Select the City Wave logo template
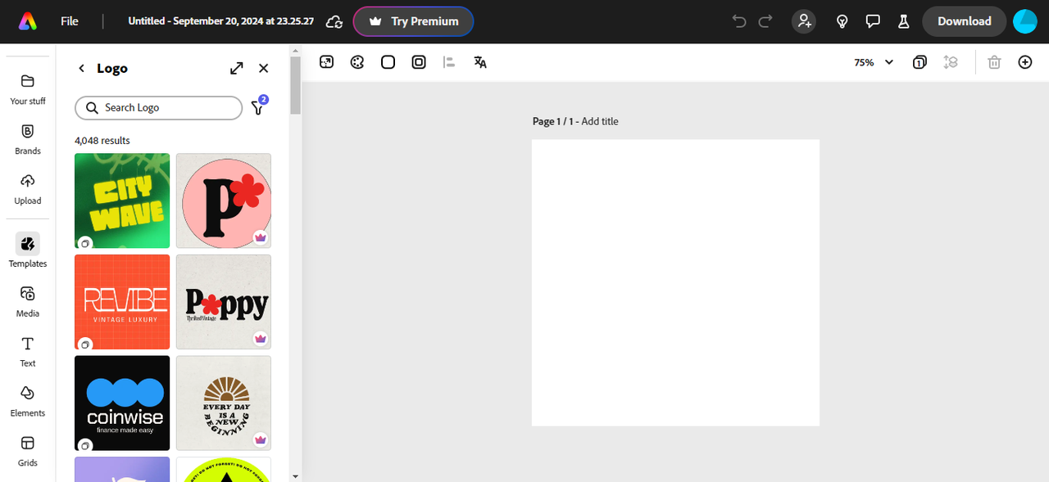Screen dimensions: 1049x482 point(122,200)
